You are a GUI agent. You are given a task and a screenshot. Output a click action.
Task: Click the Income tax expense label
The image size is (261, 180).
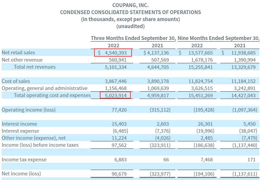click(24, 159)
